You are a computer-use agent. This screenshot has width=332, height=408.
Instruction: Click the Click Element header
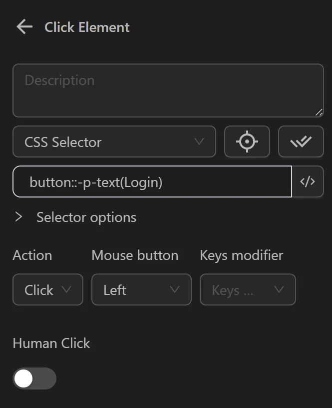tap(86, 27)
